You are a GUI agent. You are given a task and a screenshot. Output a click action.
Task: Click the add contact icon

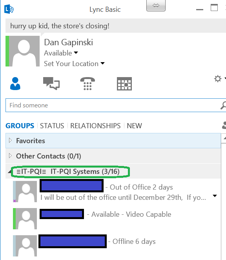click(224, 125)
